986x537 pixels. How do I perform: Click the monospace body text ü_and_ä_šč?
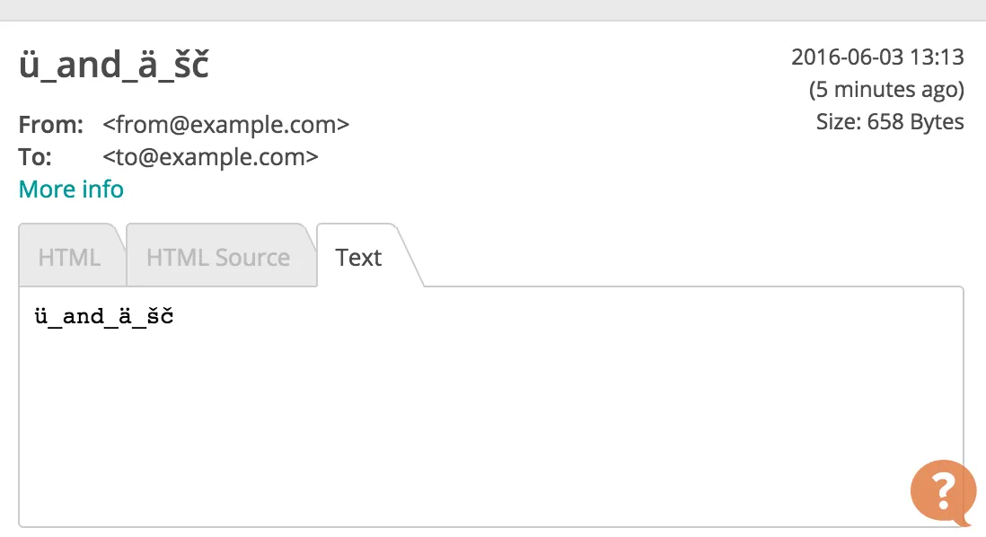pos(103,317)
